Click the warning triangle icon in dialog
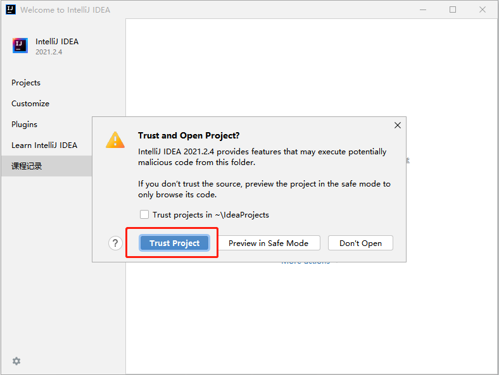 coord(115,140)
